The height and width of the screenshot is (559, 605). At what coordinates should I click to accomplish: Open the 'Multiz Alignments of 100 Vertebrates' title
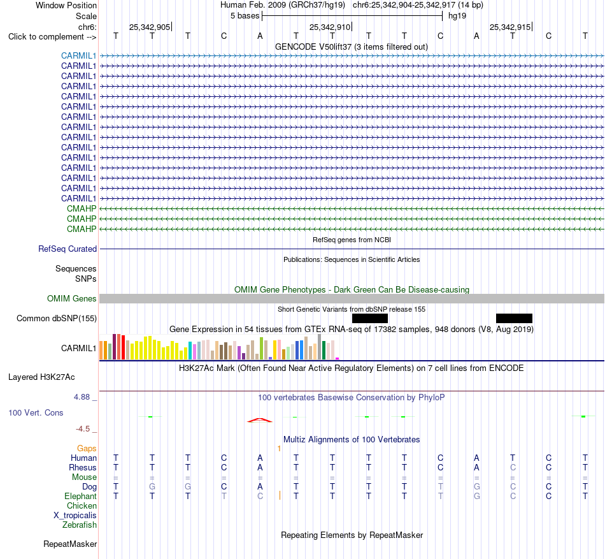(352, 440)
